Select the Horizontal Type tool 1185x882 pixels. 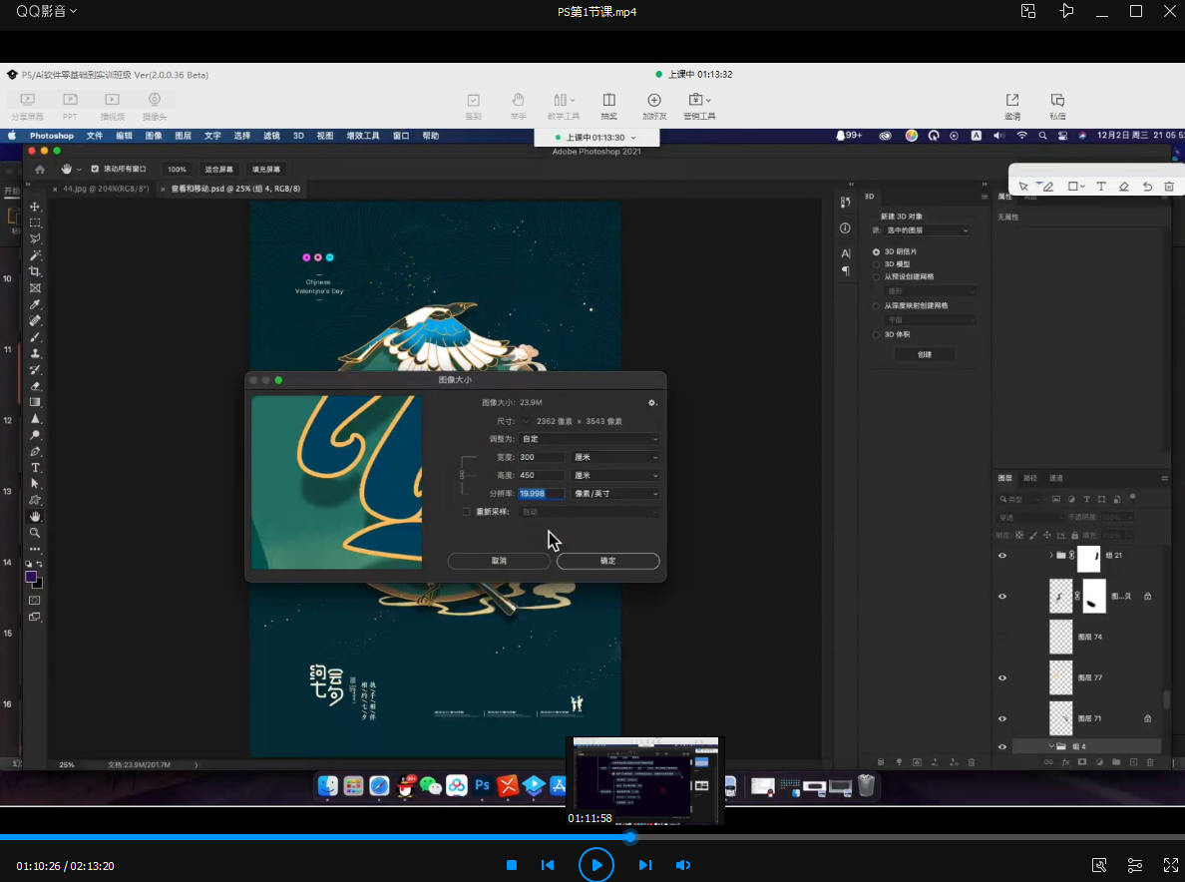tap(35, 467)
